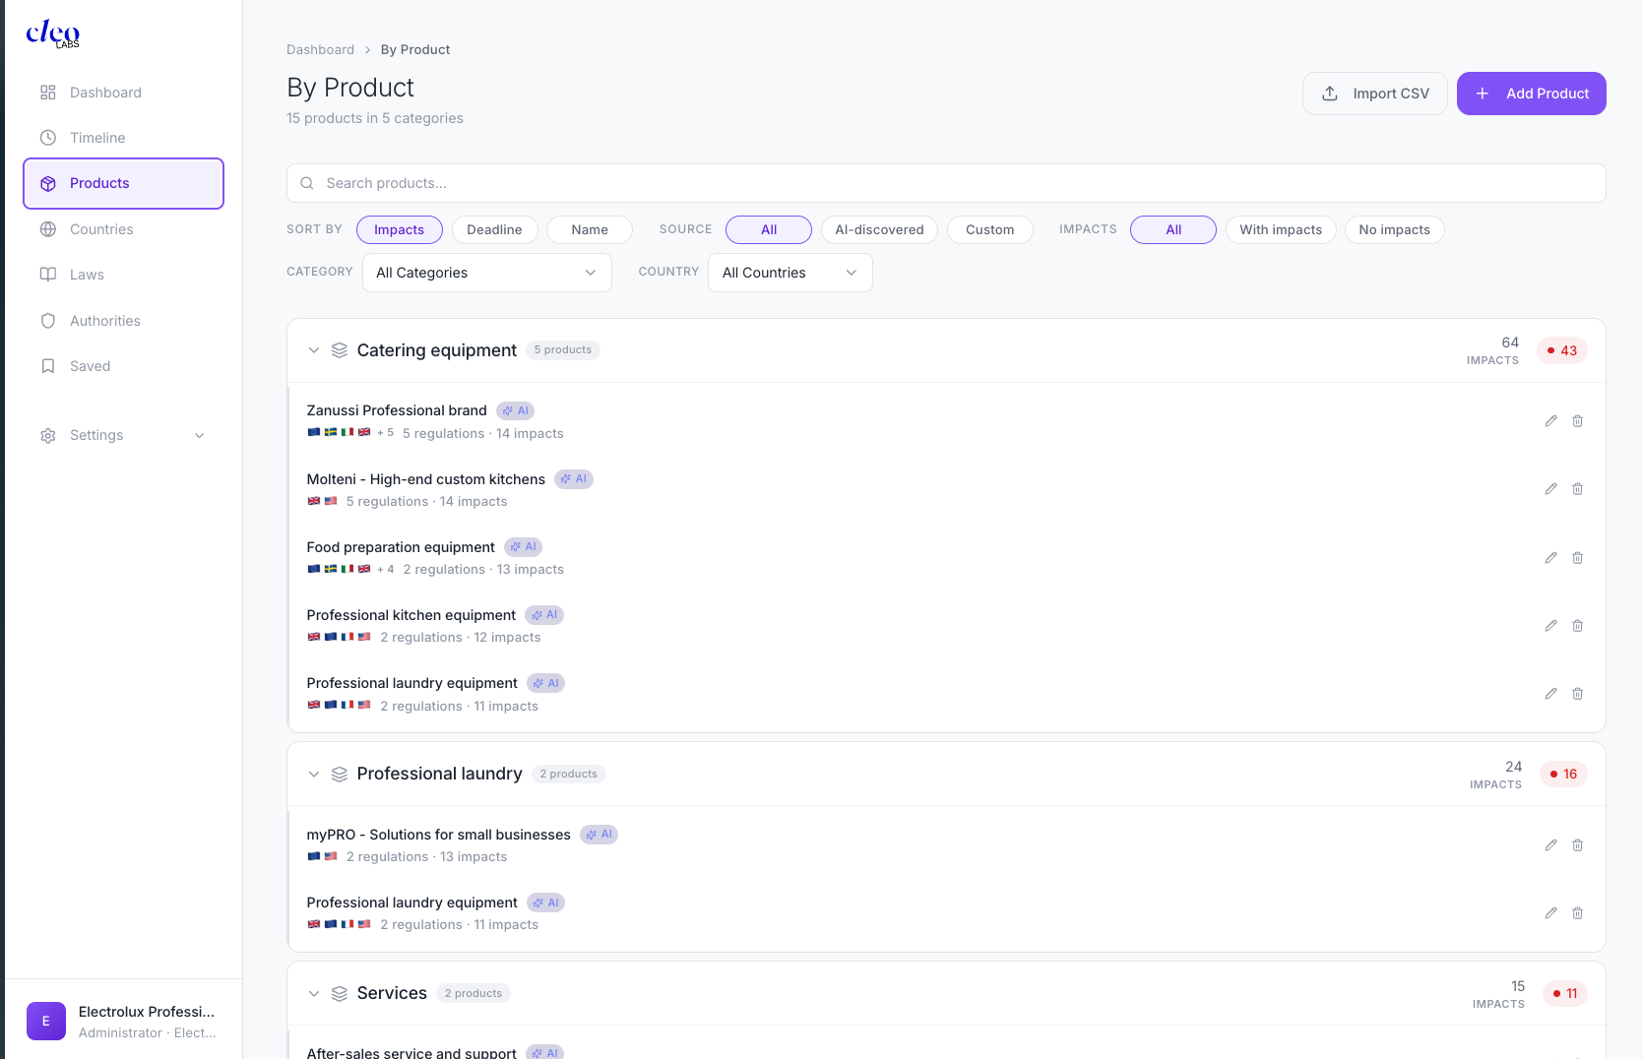Click the Import CSV button

point(1374,93)
